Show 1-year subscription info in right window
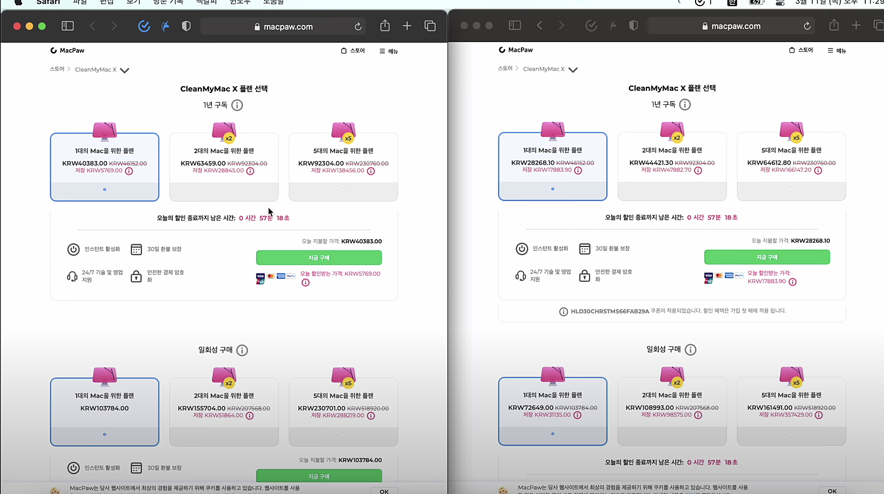Image resolution: width=884 pixels, height=494 pixels. [685, 104]
